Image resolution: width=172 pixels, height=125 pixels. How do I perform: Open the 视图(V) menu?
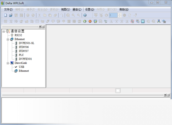tap(65, 10)
